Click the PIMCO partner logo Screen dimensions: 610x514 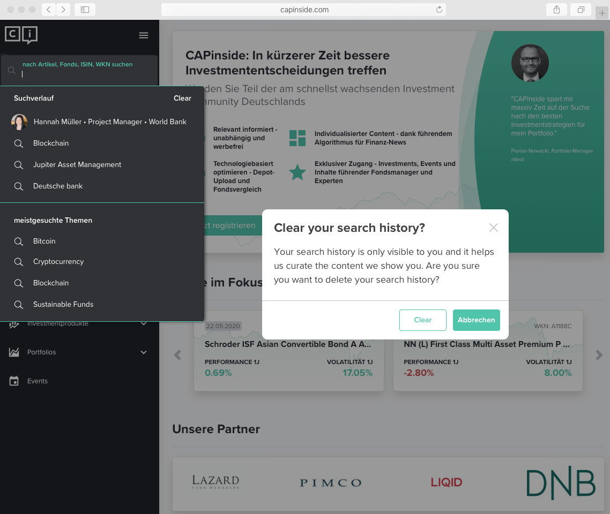coord(331,483)
